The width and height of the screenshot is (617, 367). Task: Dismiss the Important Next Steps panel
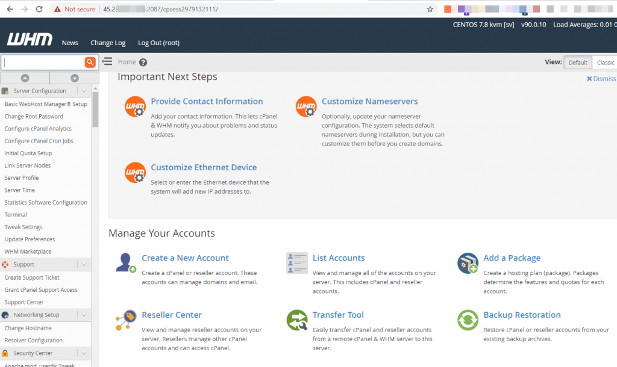point(602,79)
